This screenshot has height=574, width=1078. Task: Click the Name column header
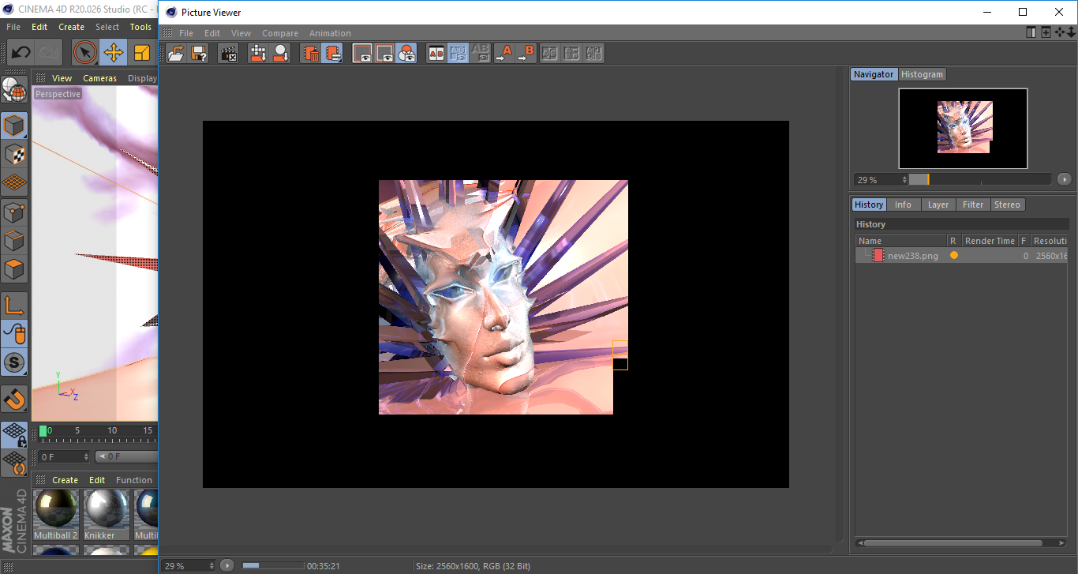[901, 241]
